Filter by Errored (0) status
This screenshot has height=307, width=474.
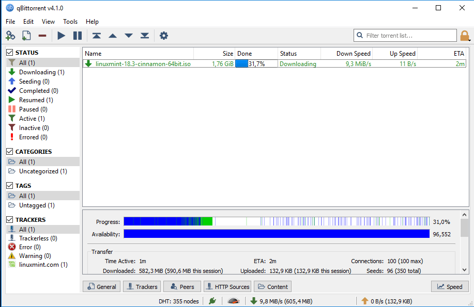point(42,137)
